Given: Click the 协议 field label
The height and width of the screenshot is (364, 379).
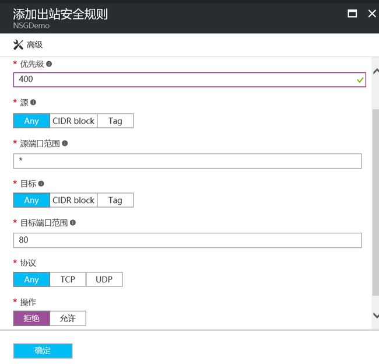Looking at the screenshot, I should pos(28,263).
